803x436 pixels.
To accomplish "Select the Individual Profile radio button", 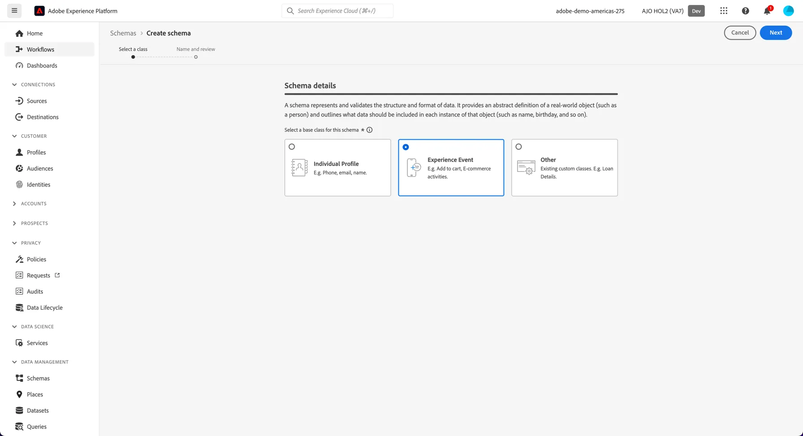I will pos(292,146).
